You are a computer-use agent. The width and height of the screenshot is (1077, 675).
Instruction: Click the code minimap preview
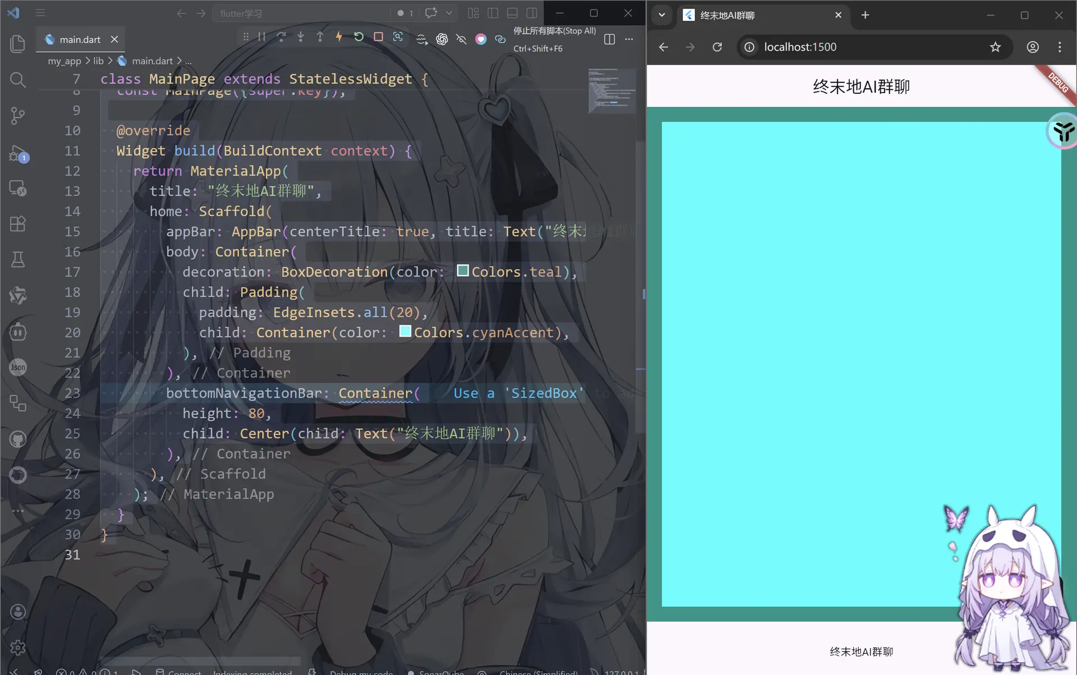612,91
